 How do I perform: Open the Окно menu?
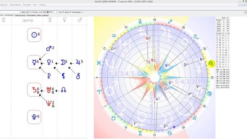35,5
